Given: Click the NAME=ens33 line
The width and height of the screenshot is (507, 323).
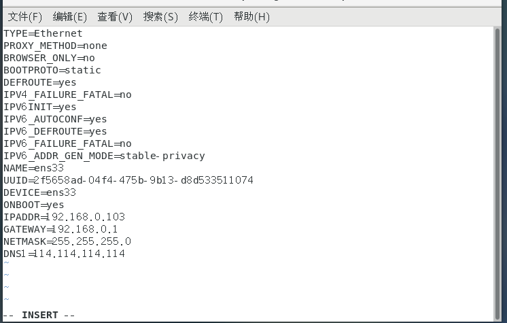Looking at the screenshot, I should pos(34,168).
